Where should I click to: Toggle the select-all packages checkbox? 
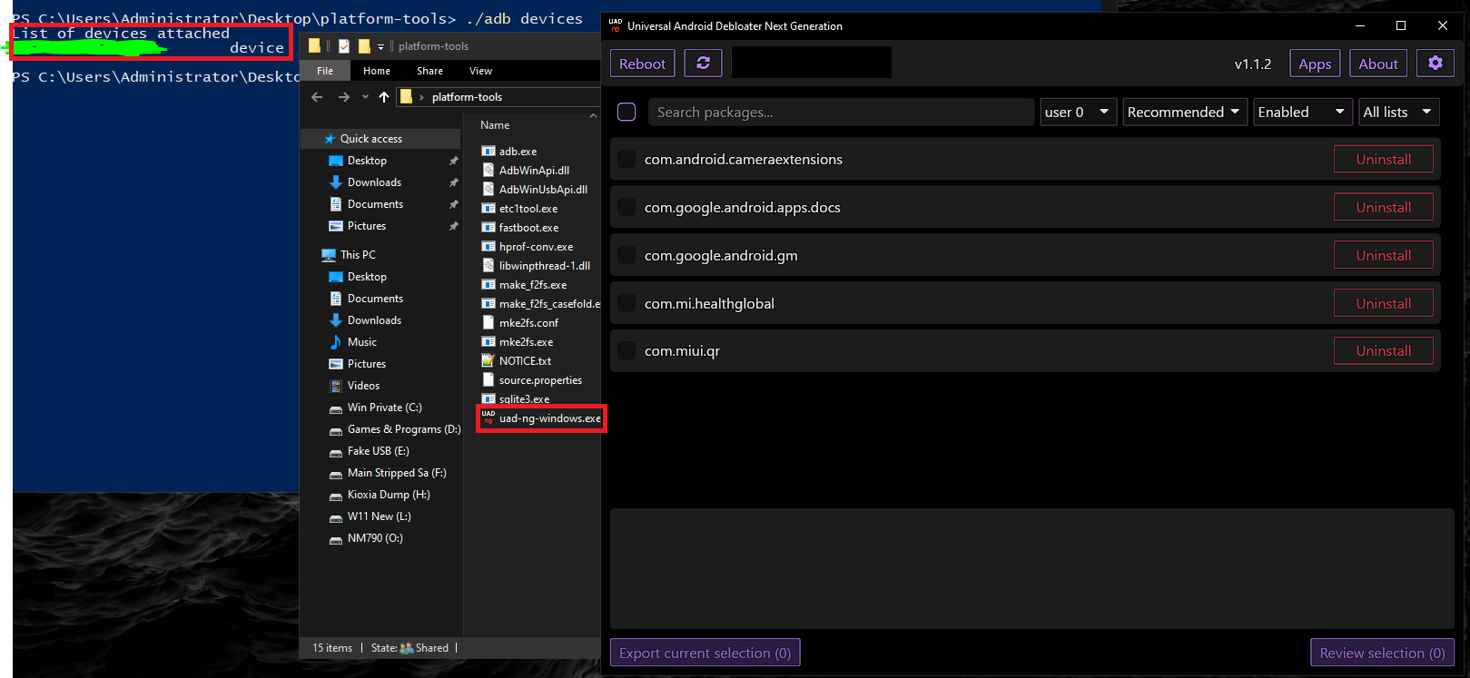tap(626, 112)
